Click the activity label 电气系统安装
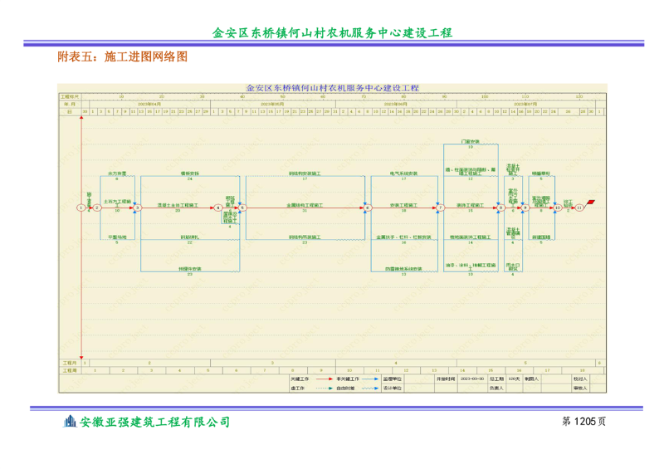 [403, 173]
